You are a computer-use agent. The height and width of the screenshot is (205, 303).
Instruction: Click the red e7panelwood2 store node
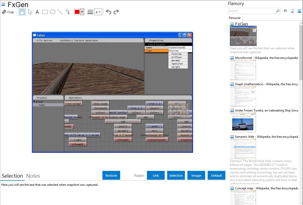tap(157, 140)
